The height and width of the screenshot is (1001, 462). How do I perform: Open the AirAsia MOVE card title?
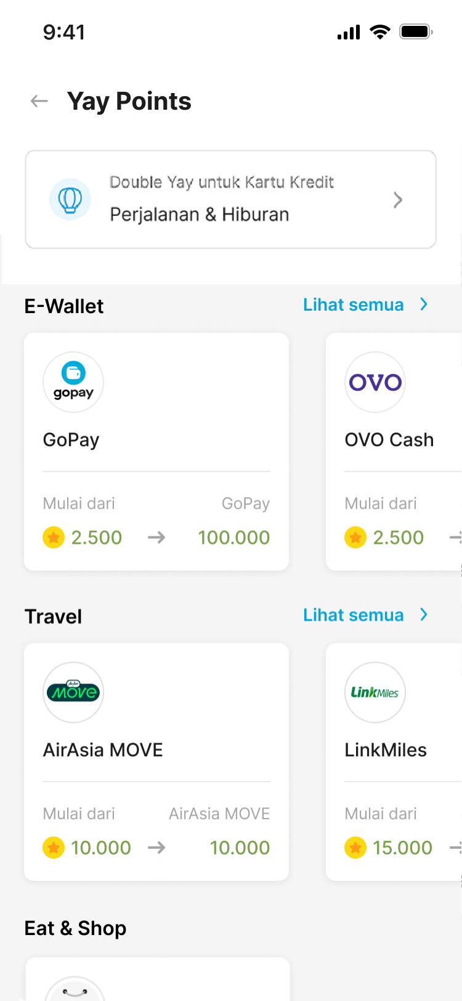(x=103, y=750)
